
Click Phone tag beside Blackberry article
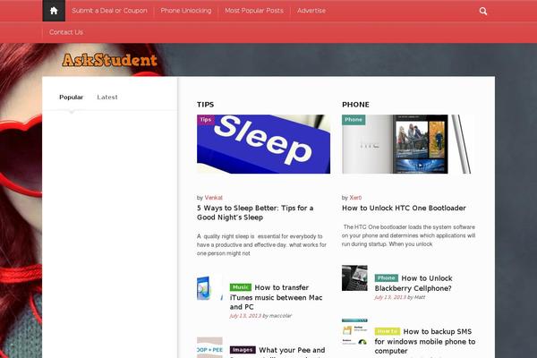tap(387, 277)
